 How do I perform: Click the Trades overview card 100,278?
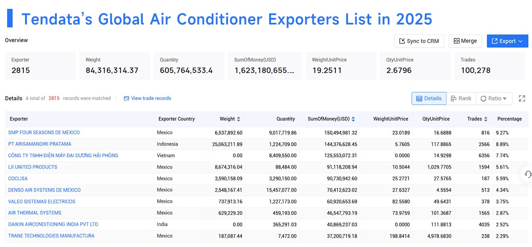[x=490, y=66]
